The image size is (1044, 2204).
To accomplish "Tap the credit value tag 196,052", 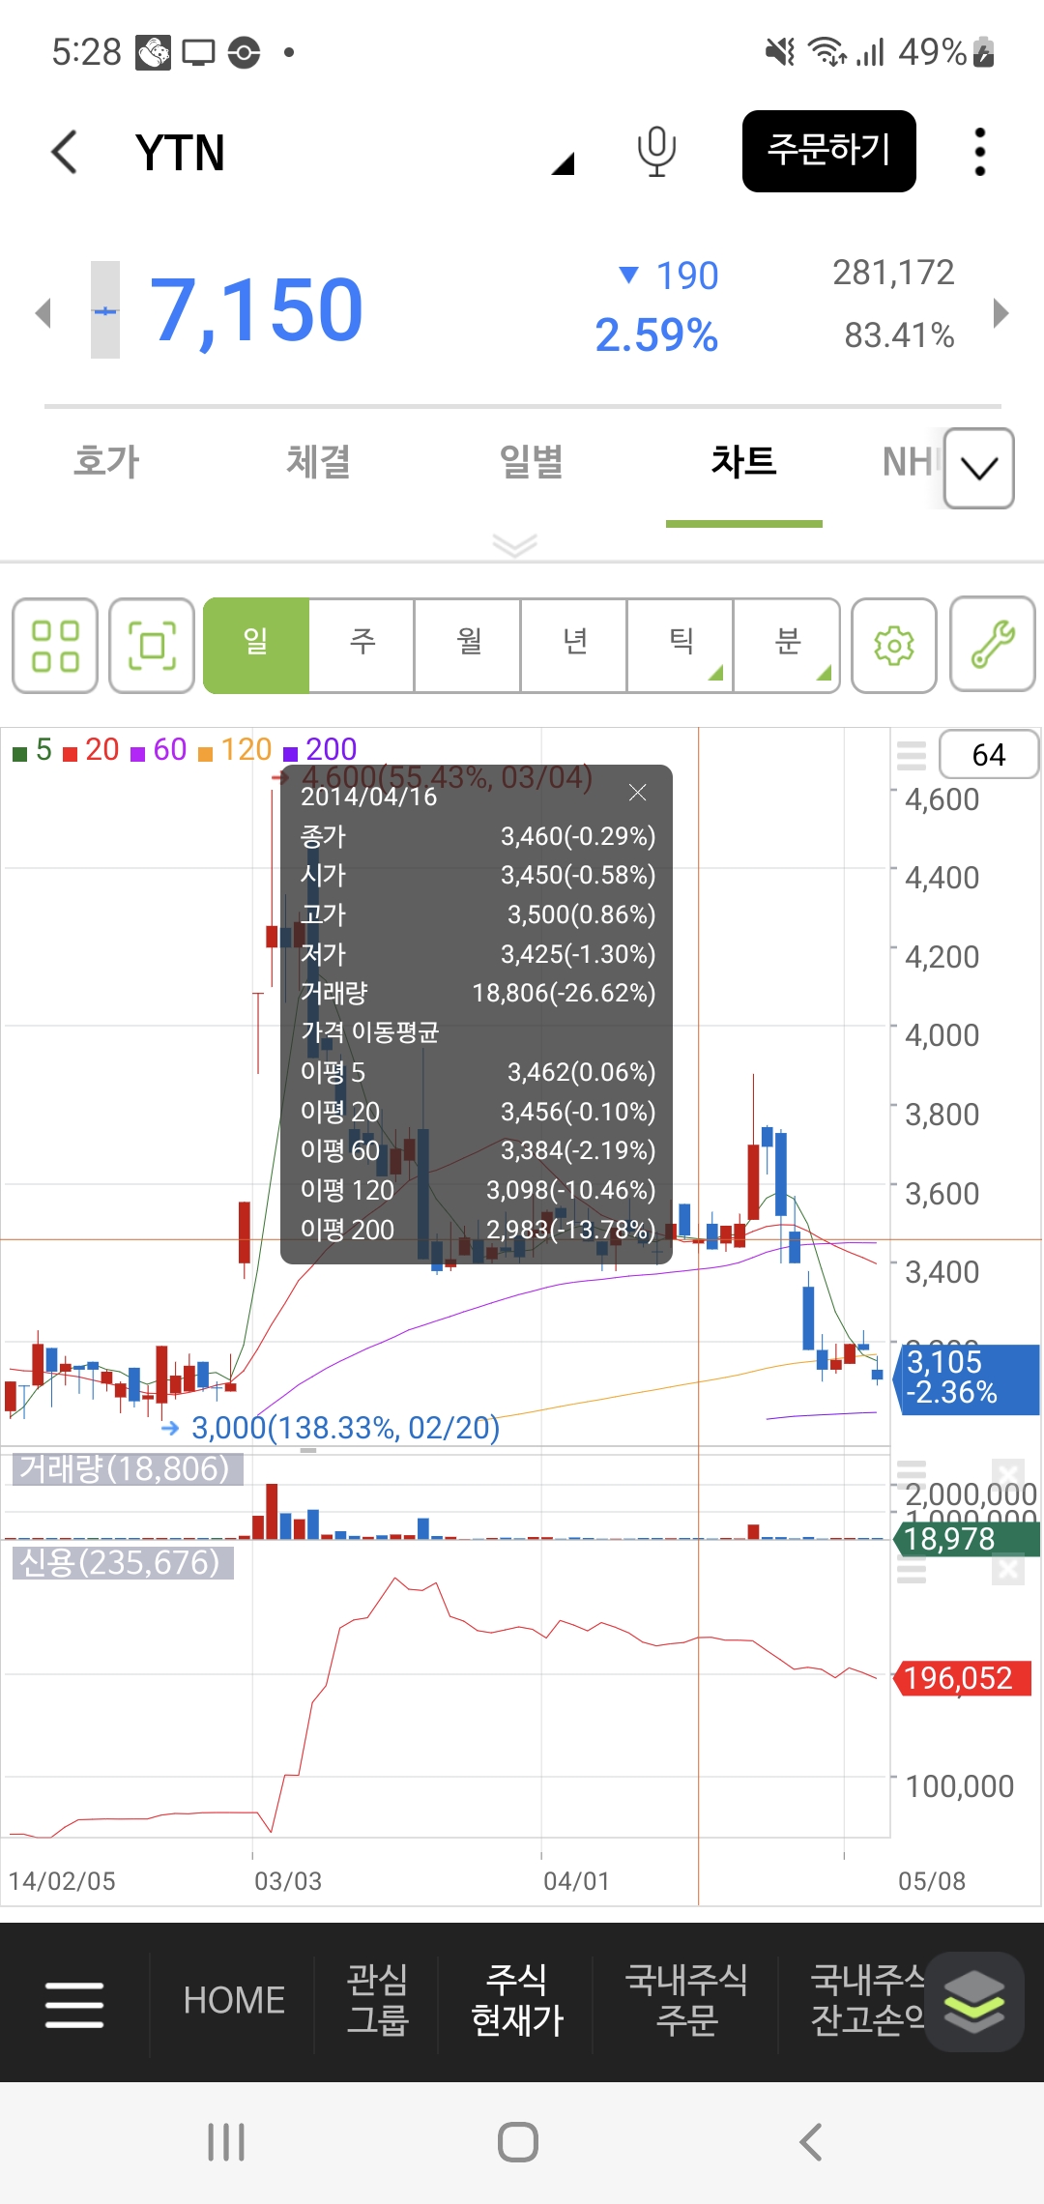I will (x=962, y=1678).
